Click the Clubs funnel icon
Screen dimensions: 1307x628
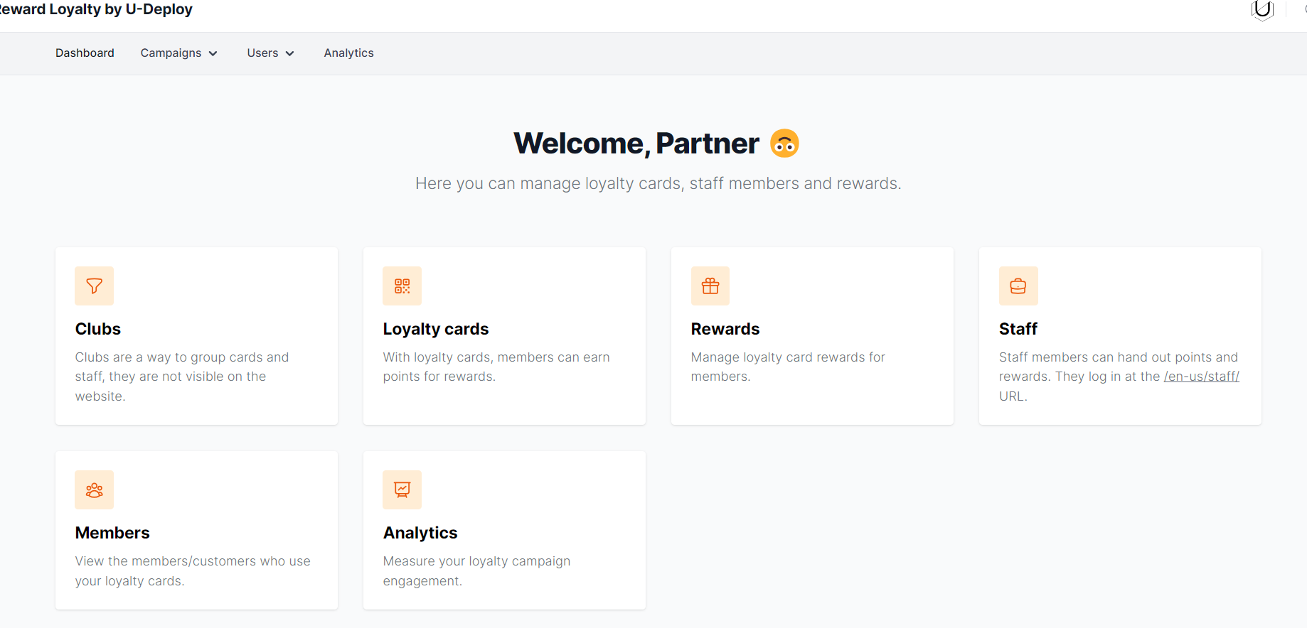click(94, 286)
